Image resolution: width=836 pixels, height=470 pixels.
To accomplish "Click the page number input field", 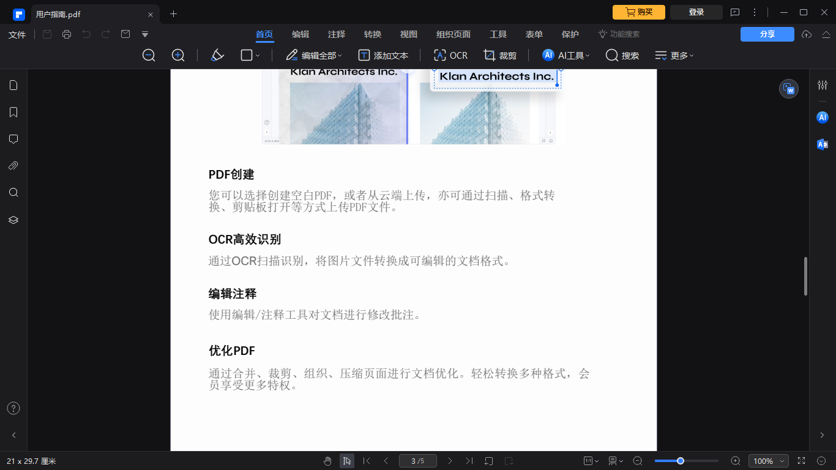I will (x=418, y=460).
